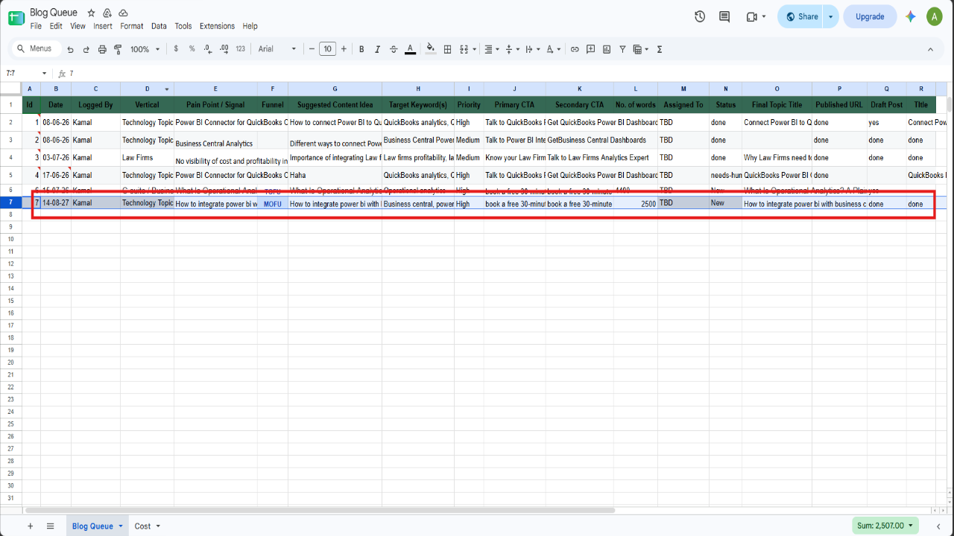
Task: Open the fill color picker
Action: click(x=430, y=49)
